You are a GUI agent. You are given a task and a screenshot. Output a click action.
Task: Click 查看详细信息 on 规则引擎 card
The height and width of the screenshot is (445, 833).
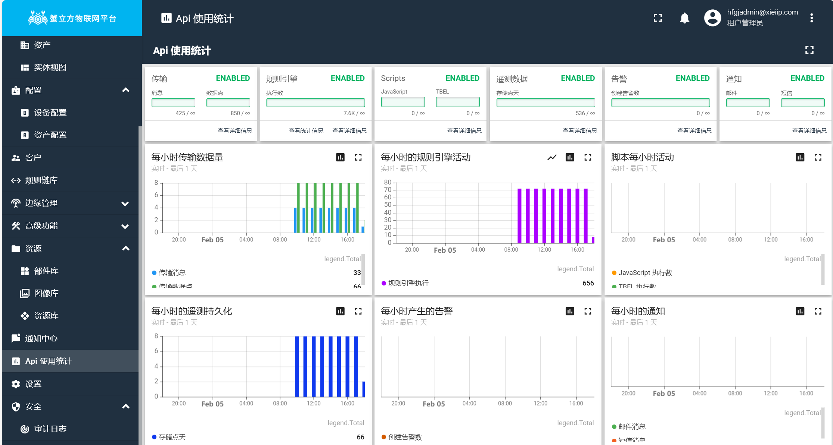click(x=349, y=131)
